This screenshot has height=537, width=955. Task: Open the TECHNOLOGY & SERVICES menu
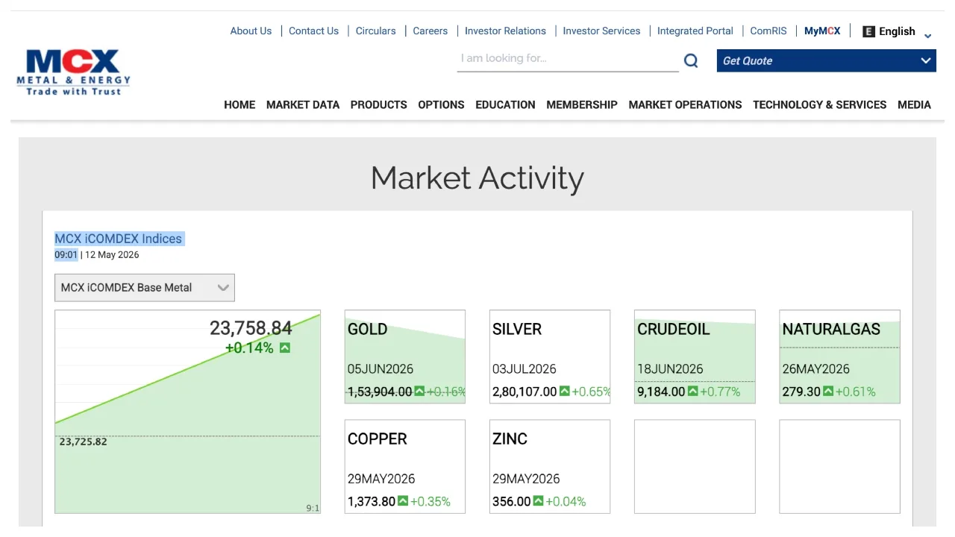(819, 105)
